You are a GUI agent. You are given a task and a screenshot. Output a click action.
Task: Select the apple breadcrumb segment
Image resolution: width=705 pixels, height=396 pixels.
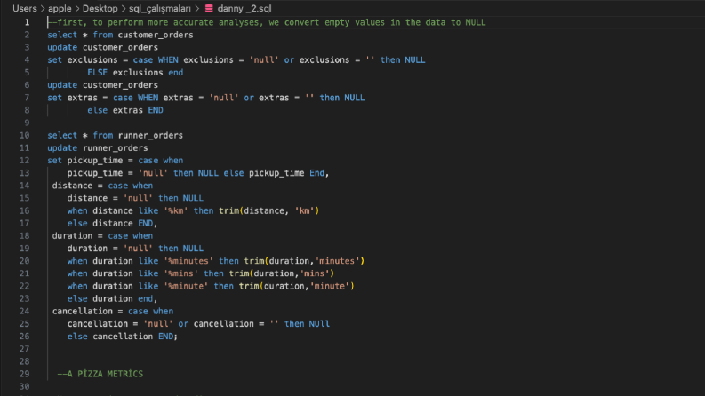click(60, 9)
